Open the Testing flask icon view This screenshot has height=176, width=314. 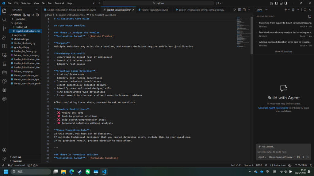pos(4,64)
